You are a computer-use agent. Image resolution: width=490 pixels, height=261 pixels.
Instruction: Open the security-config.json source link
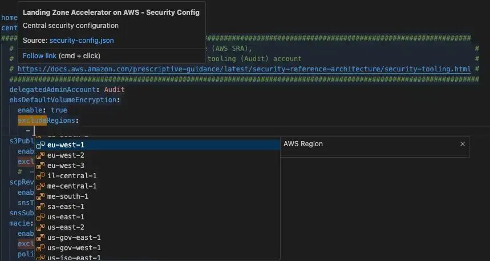pos(82,41)
